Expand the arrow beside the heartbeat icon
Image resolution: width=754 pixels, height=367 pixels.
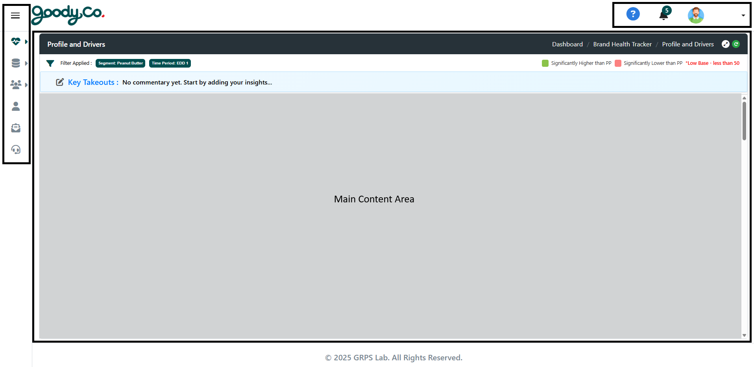(x=26, y=42)
